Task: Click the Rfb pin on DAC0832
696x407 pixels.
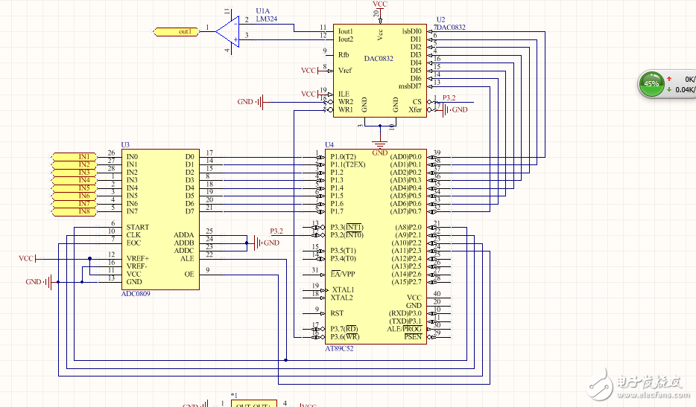Action: point(344,54)
